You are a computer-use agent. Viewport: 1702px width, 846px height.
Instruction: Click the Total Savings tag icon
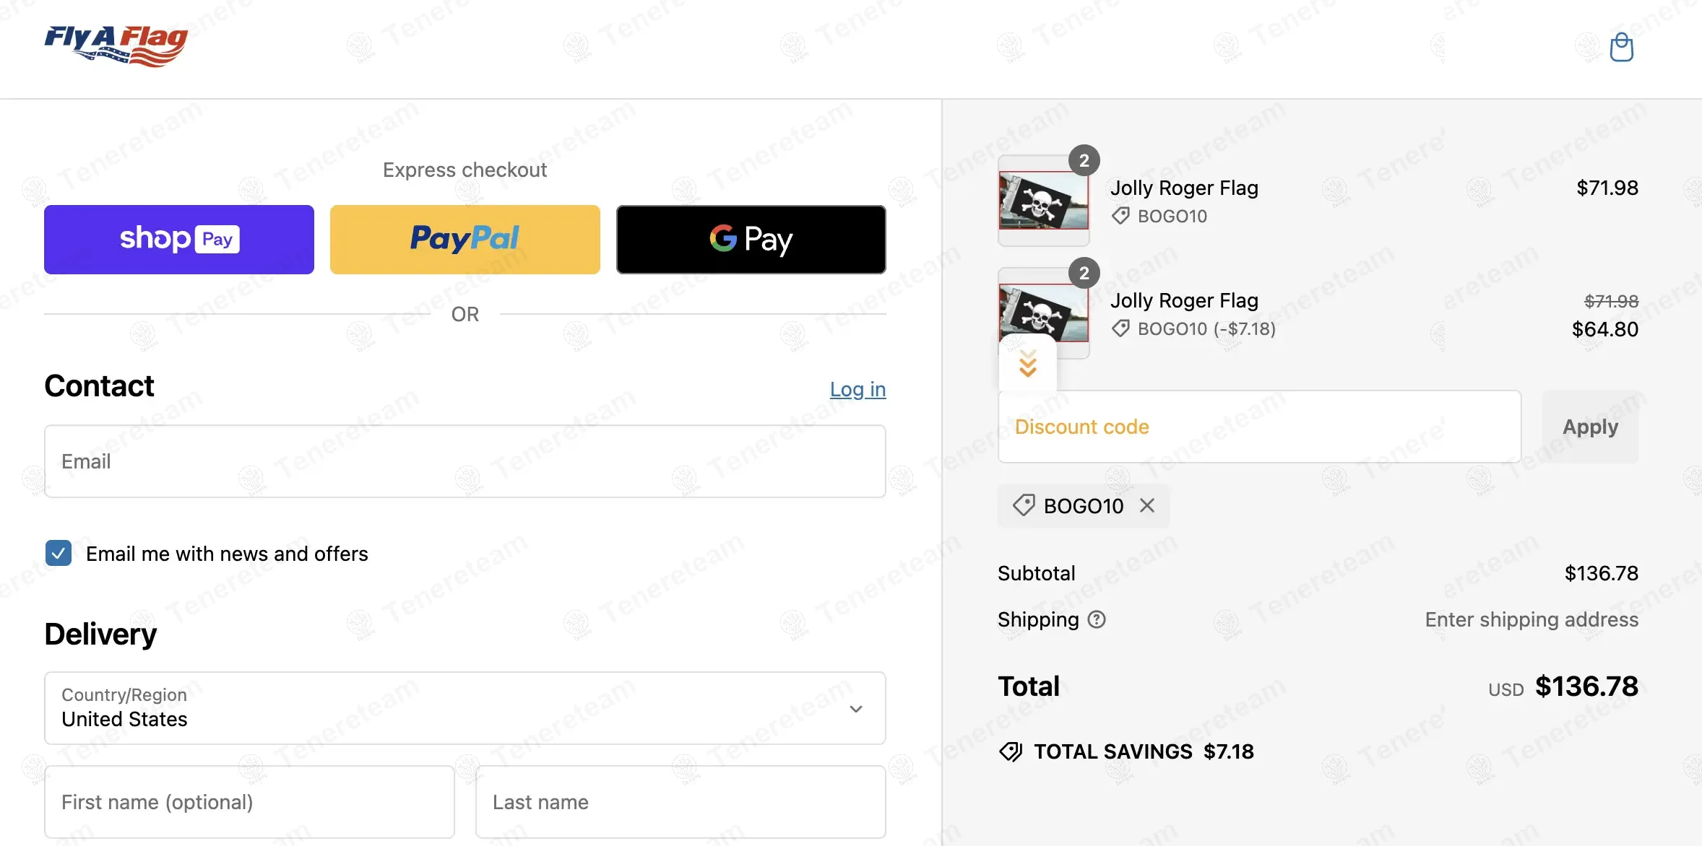(x=1010, y=751)
